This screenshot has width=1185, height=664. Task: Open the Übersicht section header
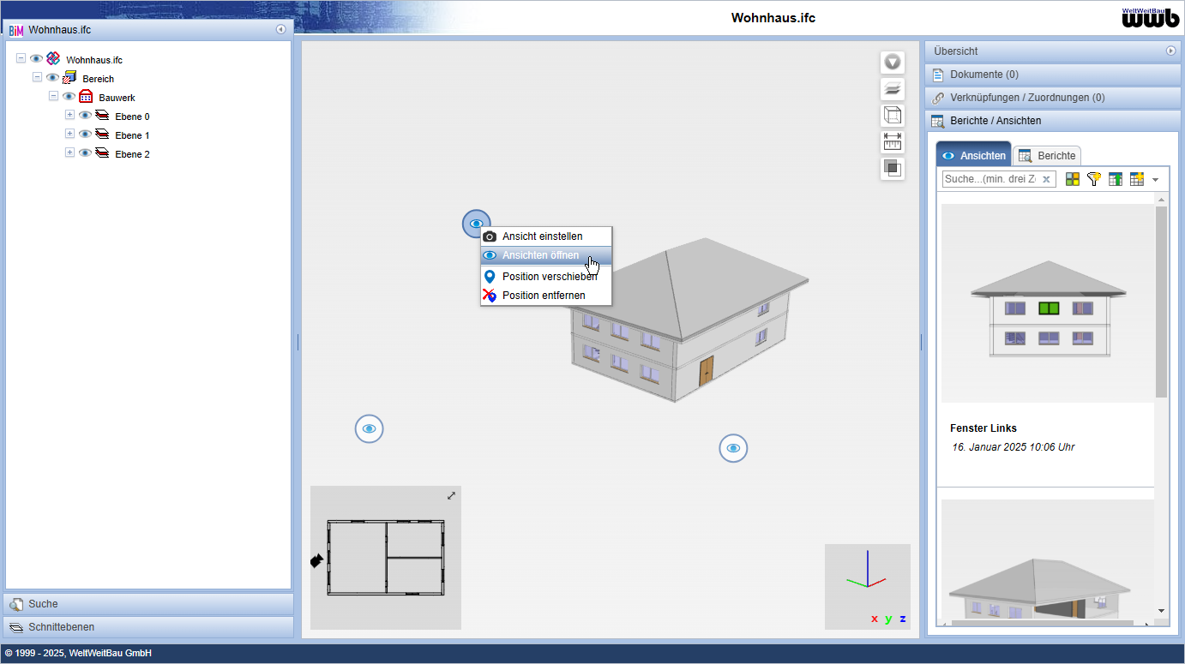[x=1053, y=51]
